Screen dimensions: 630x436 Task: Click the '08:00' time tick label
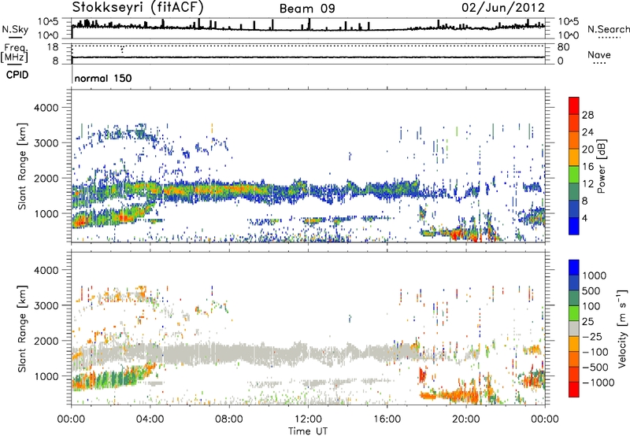[229, 419]
